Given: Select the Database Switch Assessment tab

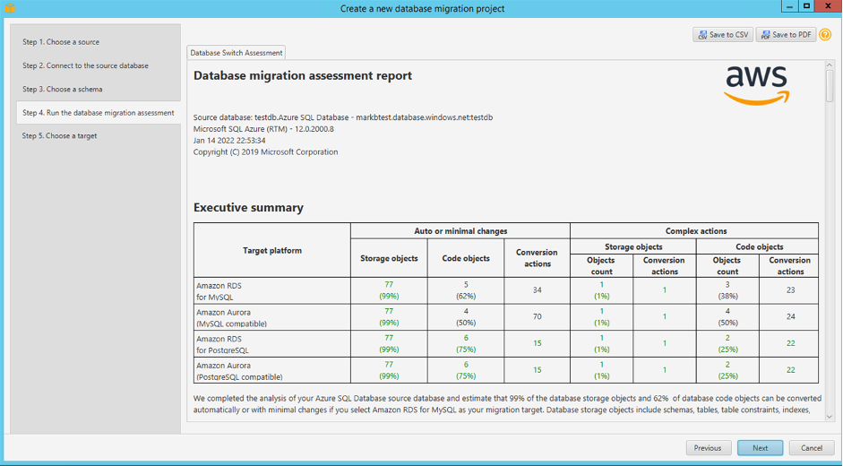Looking at the screenshot, I should click(236, 53).
